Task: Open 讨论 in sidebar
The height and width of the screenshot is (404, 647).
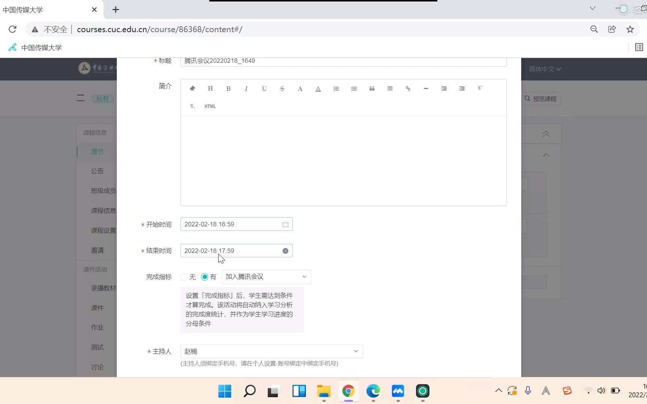Action: pyautogui.click(x=97, y=367)
